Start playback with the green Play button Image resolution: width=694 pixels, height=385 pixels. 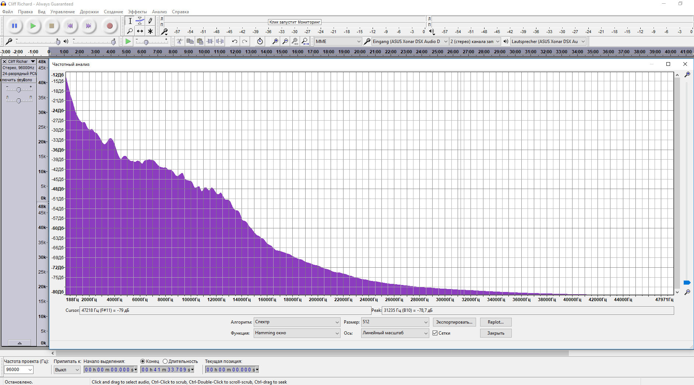pyautogui.click(x=33, y=26)
